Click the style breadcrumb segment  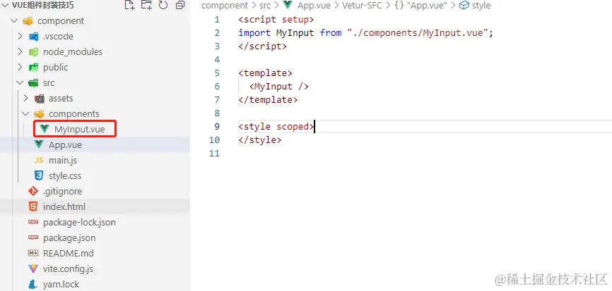tap(481, 6)
